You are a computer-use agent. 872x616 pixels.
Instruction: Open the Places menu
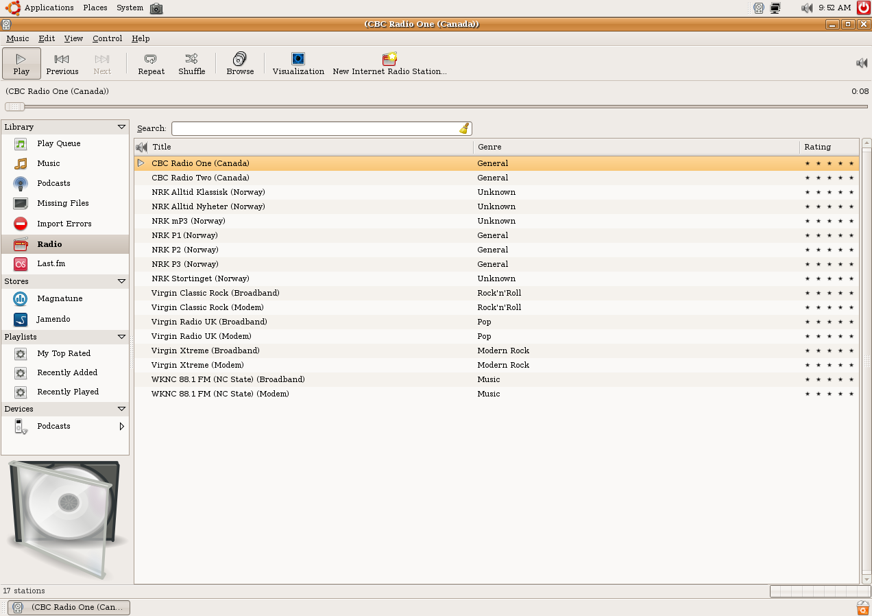tap(95, 8)
